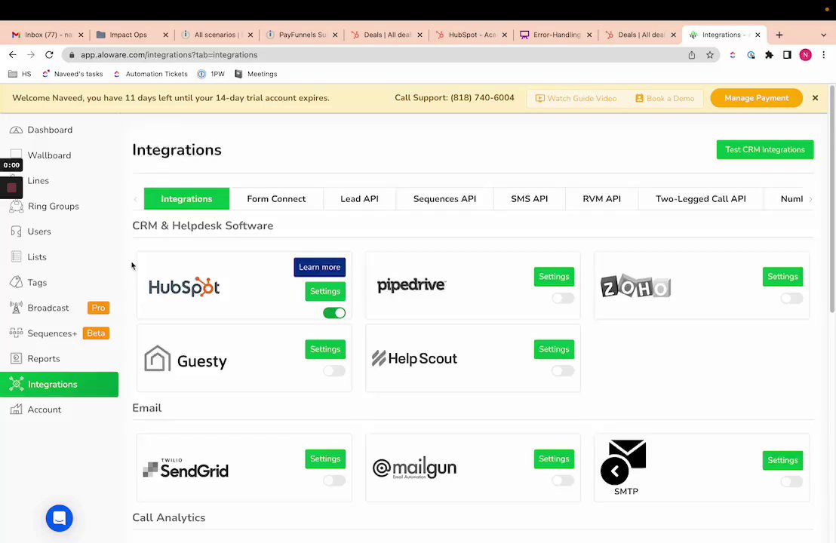Click Book a Demo button
Image resolution: width=836 pixels, height=543 pixels.
click(x=664, y=99)
